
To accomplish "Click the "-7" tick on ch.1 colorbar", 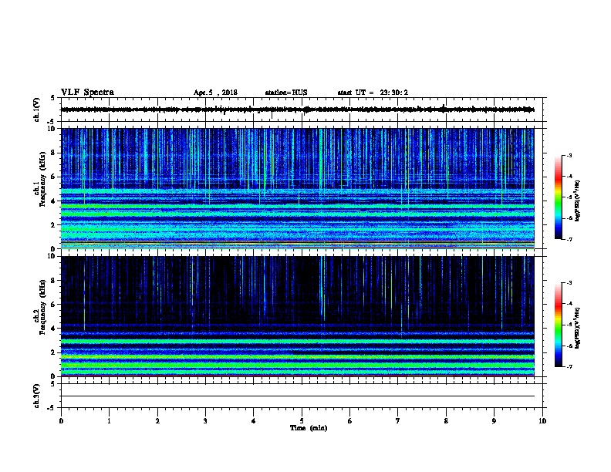I will [569, 239].
